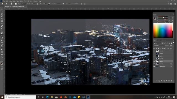Select the Frame tool
The image size is (177, 99).
tap(2, 21)
